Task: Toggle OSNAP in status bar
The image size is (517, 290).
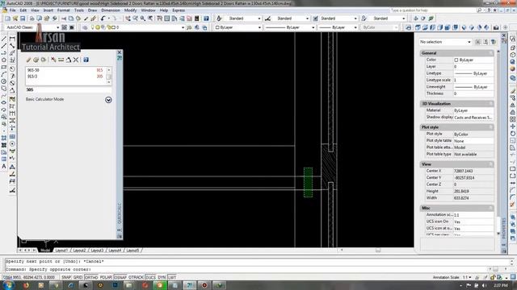Action: pyautogui.click(x=120, y=277)
